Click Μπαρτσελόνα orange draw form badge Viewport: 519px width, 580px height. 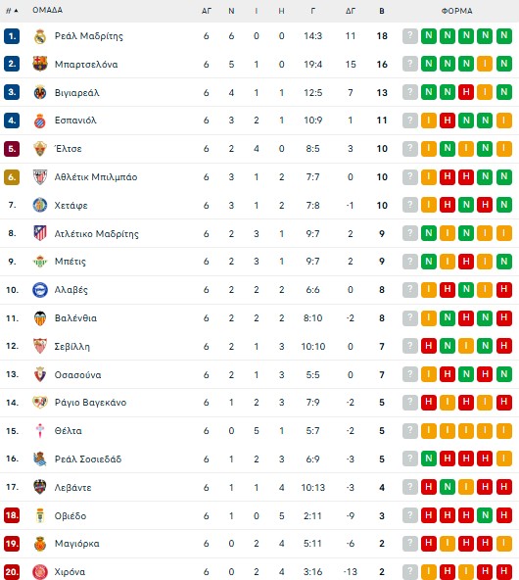[x=485, y=64]
